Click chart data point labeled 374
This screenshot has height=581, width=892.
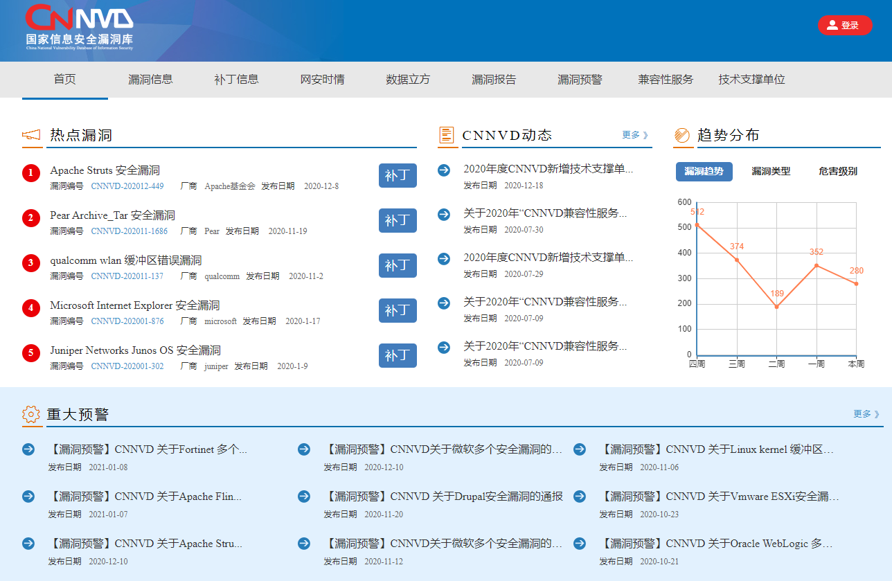737,260
